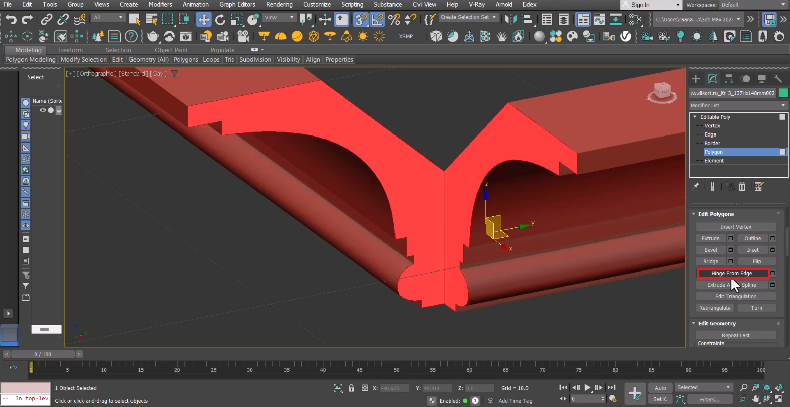Open the Hierarchy panel icon
This screenshot has width=790, height=407.
(729, 79)
